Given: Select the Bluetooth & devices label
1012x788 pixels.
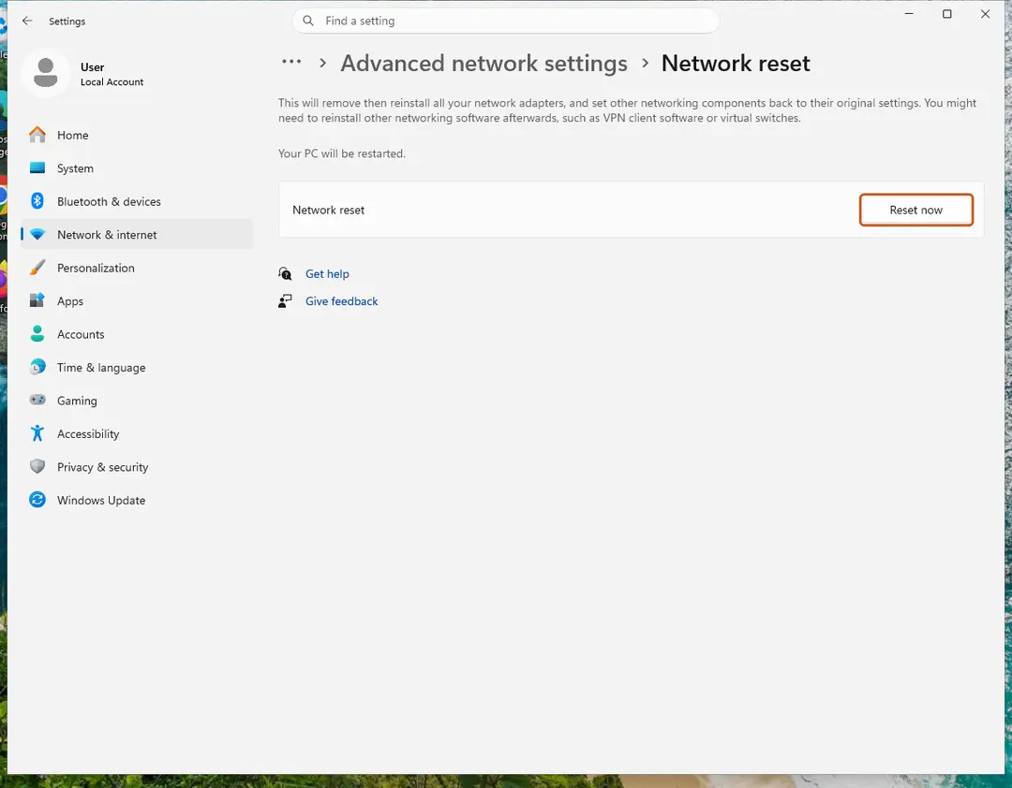Looking at the screenshot, I should coord(109,201).
